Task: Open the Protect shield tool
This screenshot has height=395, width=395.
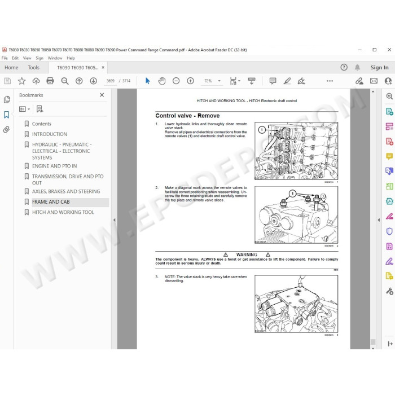Action: click(389, 231)
